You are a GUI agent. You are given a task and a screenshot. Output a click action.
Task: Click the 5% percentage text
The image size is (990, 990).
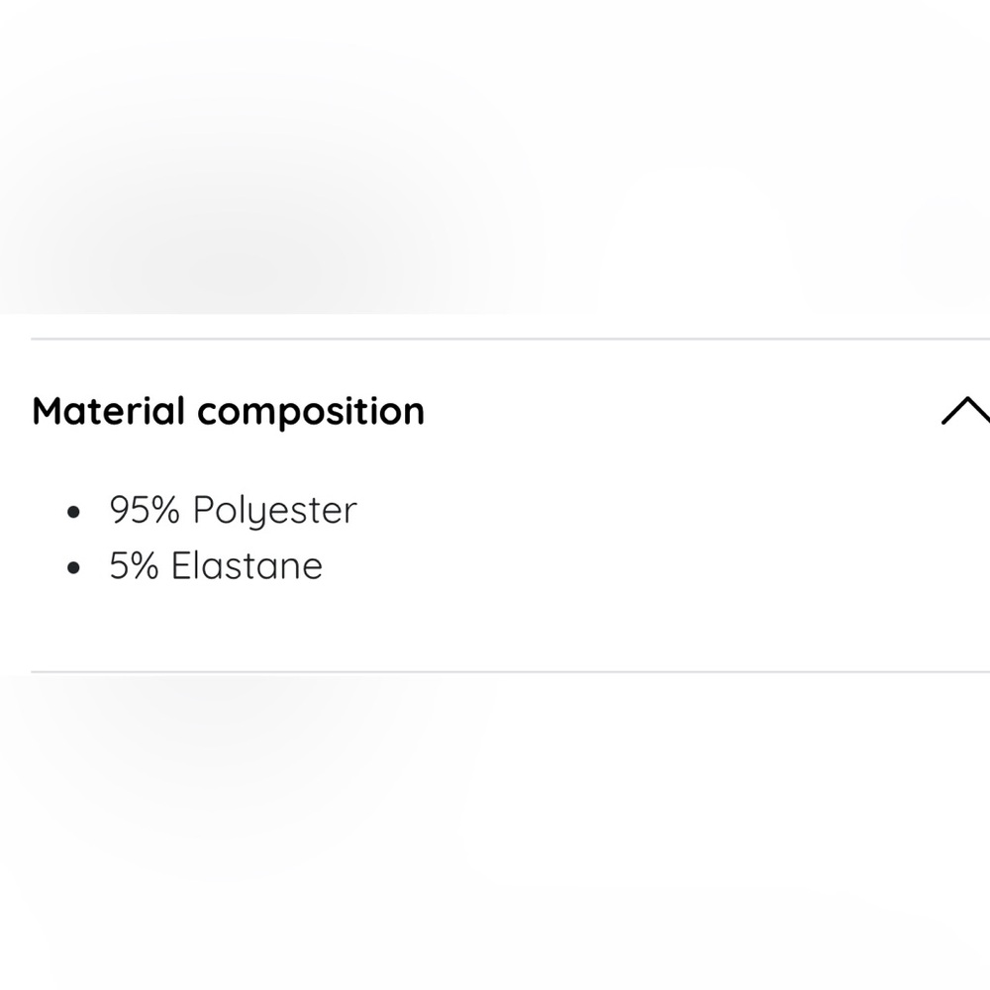click(x=134, y=565)
